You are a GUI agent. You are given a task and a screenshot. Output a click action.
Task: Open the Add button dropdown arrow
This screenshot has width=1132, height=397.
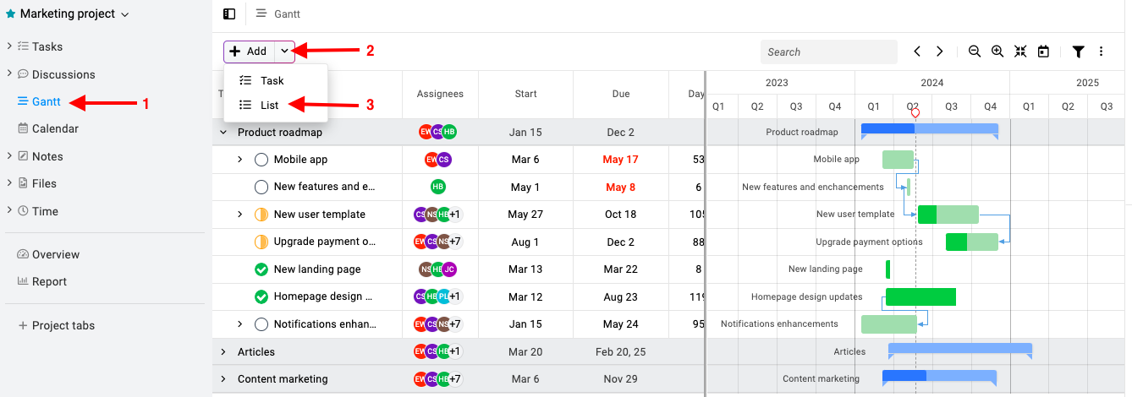click(x=284, y=52)
